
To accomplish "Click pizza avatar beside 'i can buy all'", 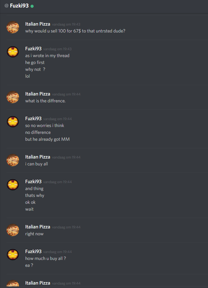I will (13, 160).
